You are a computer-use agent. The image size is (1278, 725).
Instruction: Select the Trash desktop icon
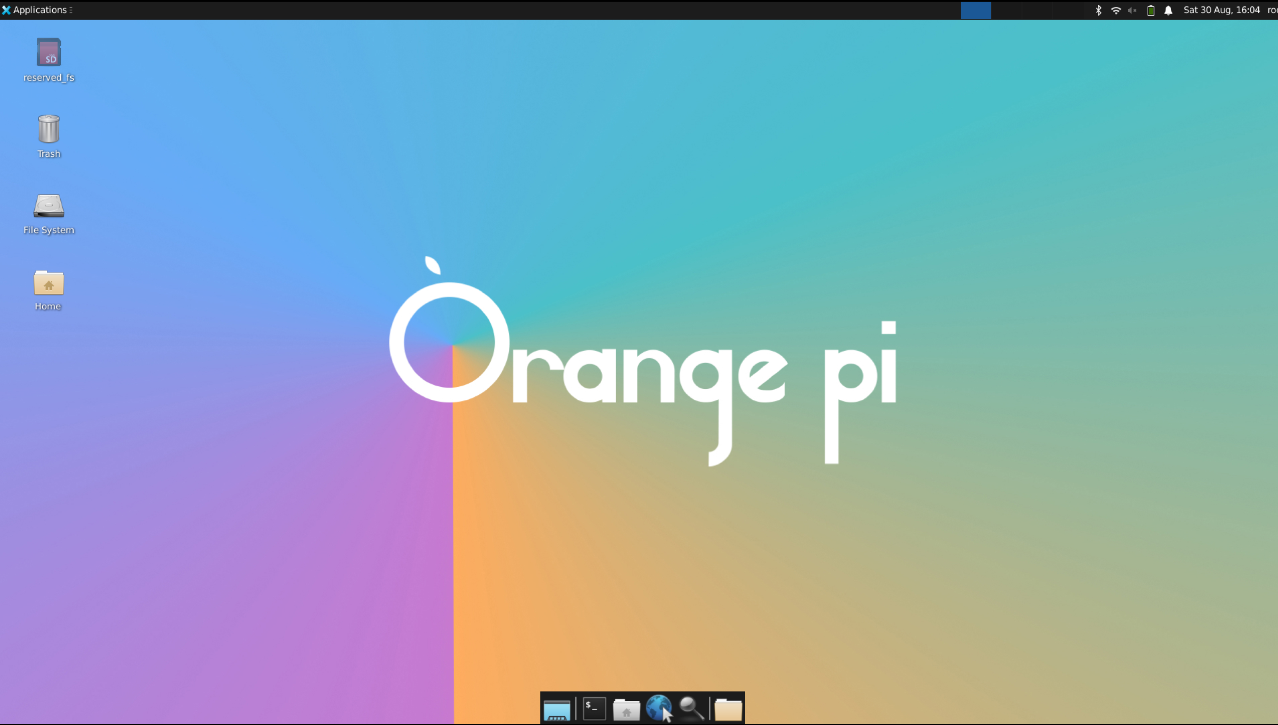click(49, 129)
